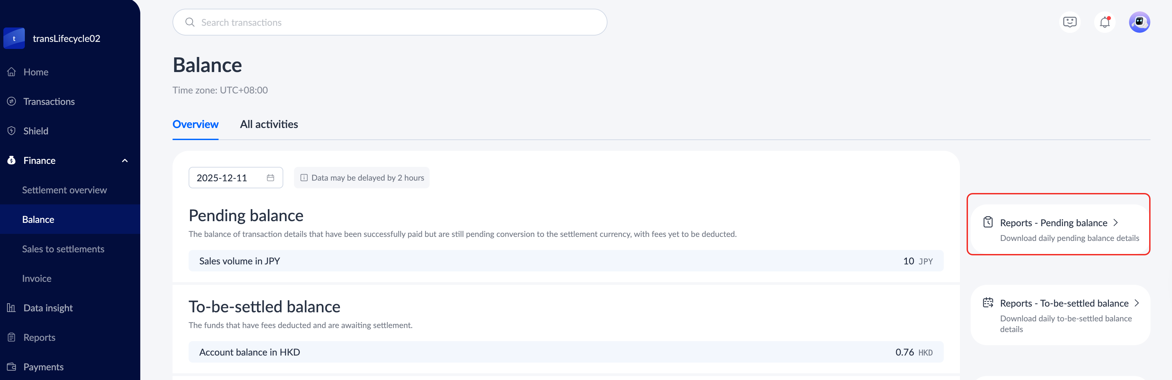Screen dimensions: 1172x380
Task: Click the Data insight chart icon
Action: pos(11,308)
